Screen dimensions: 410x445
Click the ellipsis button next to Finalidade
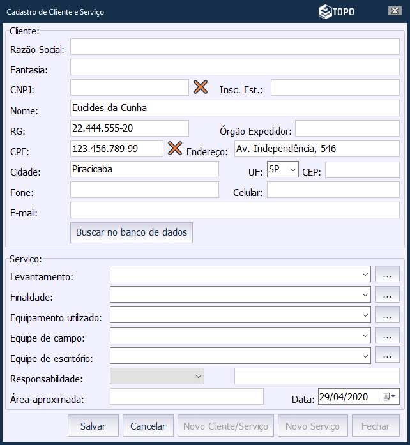[x=387, y=294]
